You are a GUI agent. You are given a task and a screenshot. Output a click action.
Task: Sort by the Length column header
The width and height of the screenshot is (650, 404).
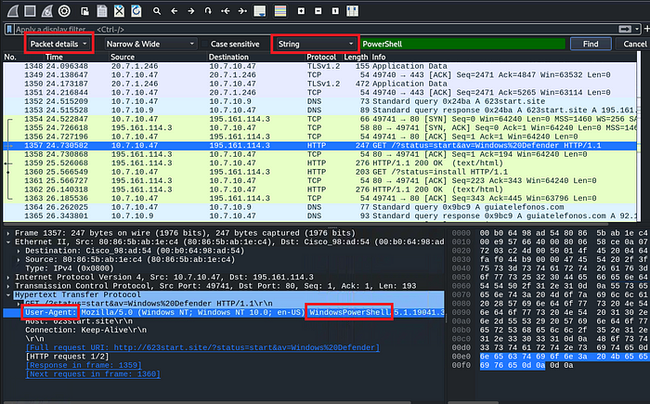pos(356,57)
